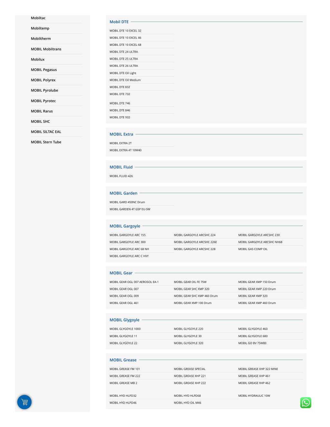Open MOBIL GEAR SHC XMP 460 Drum
330x427 pixels.
coord(196,296)
